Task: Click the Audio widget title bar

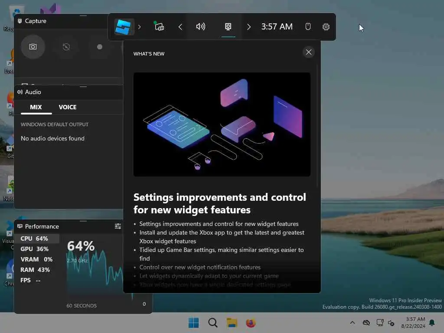Action: 69,92
